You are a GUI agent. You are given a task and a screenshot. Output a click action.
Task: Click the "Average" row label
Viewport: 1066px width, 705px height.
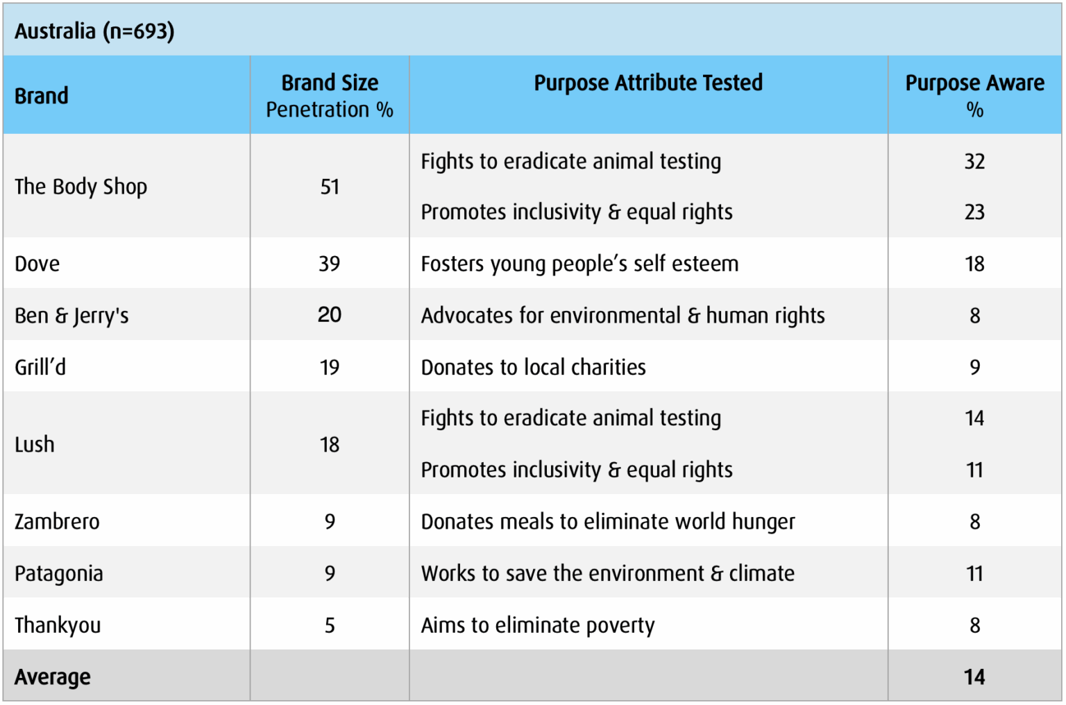[x=53, y=677]
